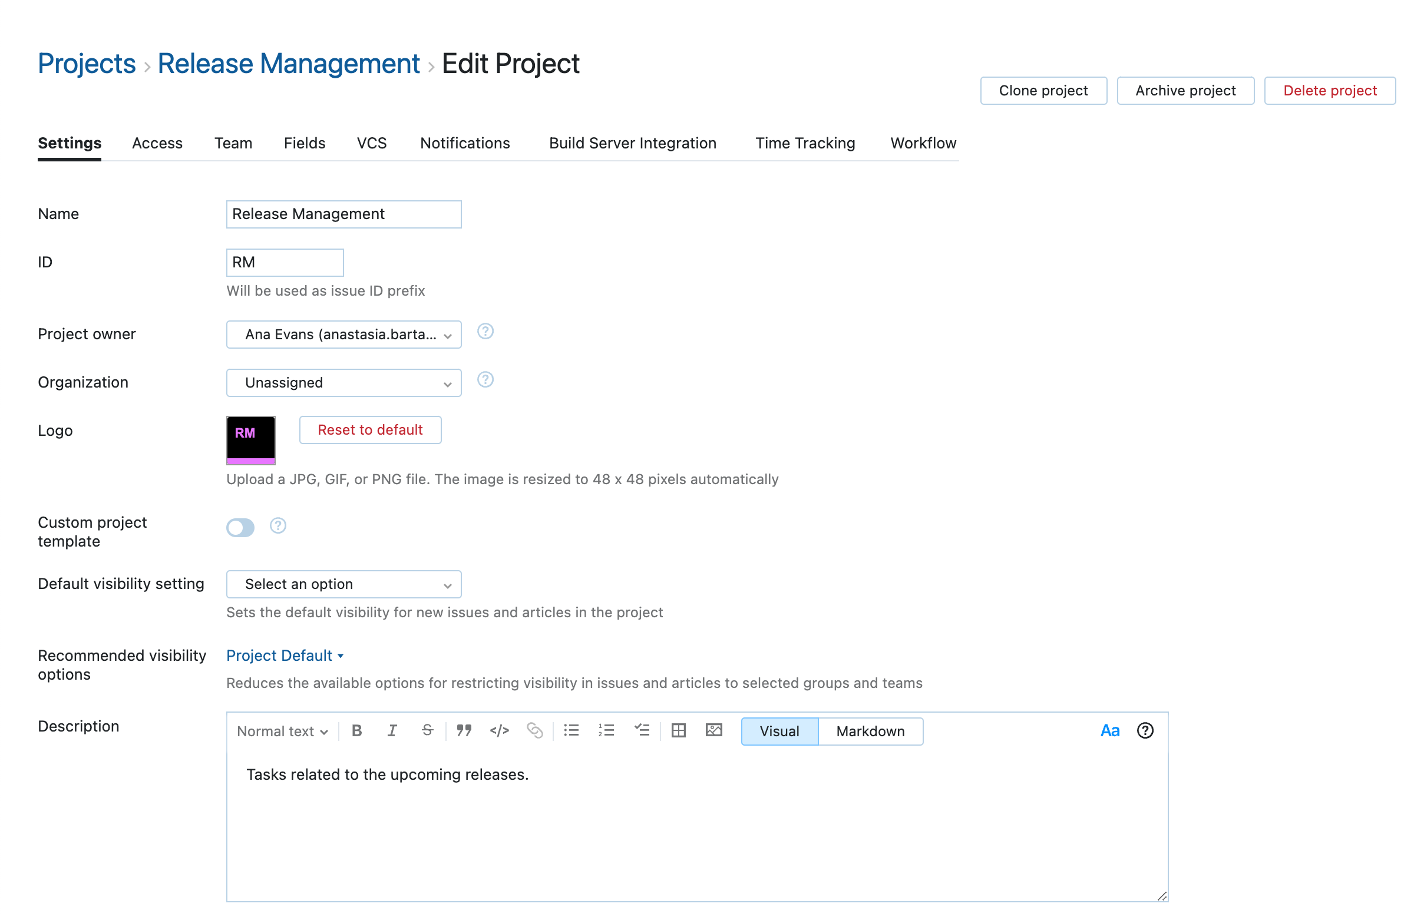The width and height of the screenshot is (1414, 920).
Task: Enable the Custom project template toggle
Action: coord(240,527)
